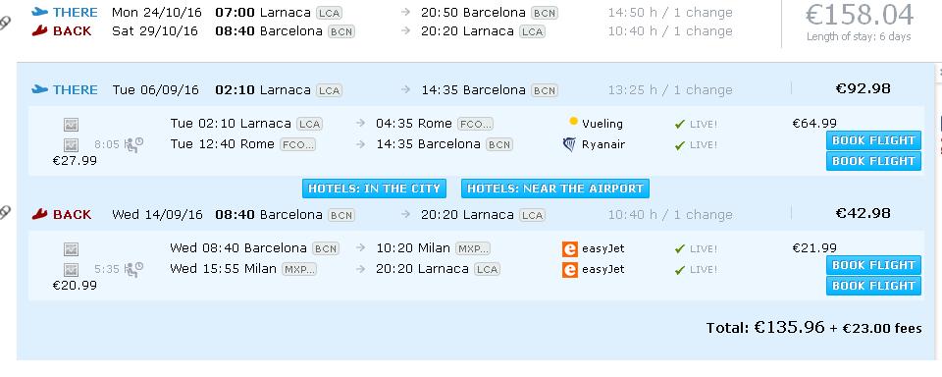Book the Vueling Larnaca to Rome flight

pos(873,140)
